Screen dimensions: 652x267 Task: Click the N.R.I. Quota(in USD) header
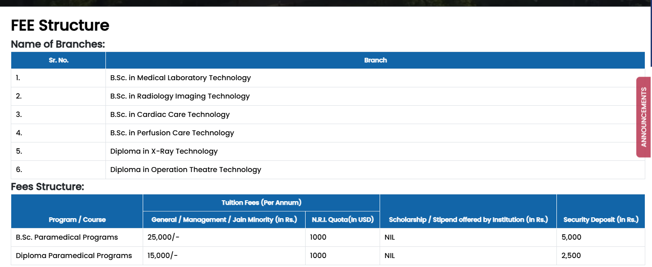click(x=342, y=220)
